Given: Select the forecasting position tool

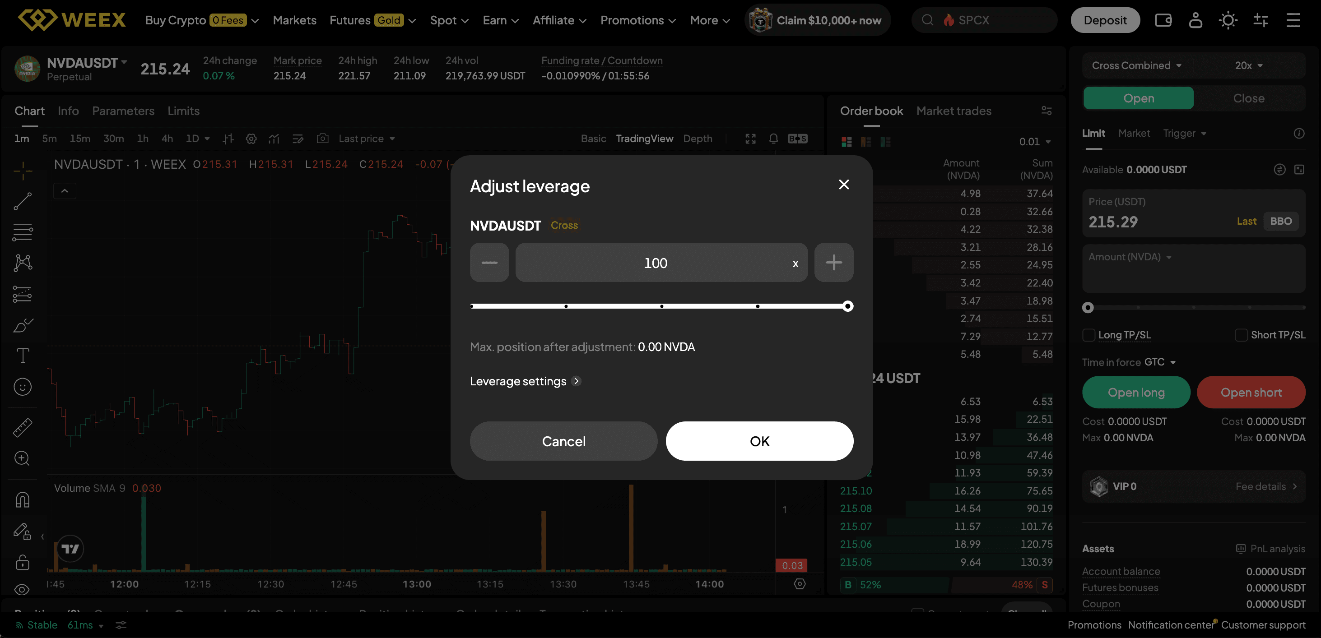Looking at the screenshot, I should 23,294.
